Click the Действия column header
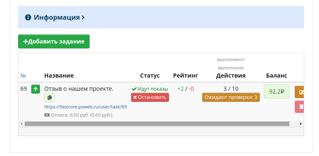The width and height of the screenshot is (319, 156). [x=231, y=76]
